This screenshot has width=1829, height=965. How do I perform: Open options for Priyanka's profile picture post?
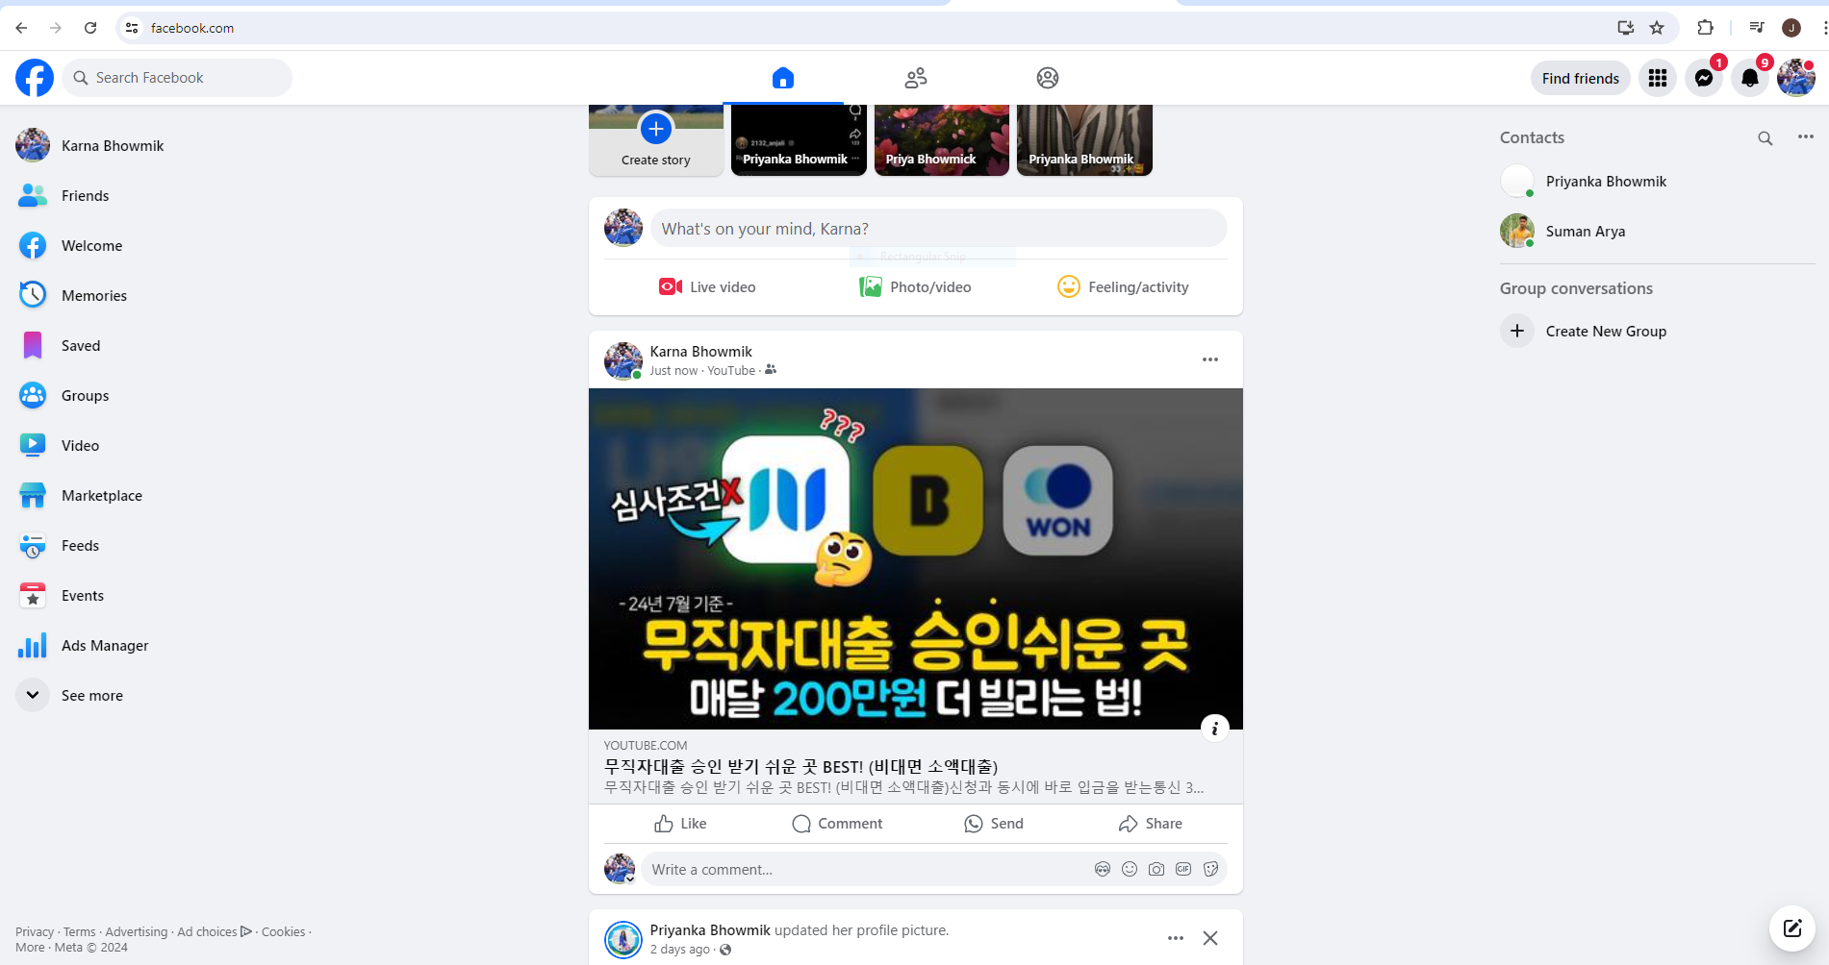pos(1176,938)
